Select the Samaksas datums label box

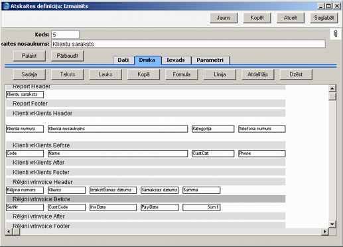160,190
